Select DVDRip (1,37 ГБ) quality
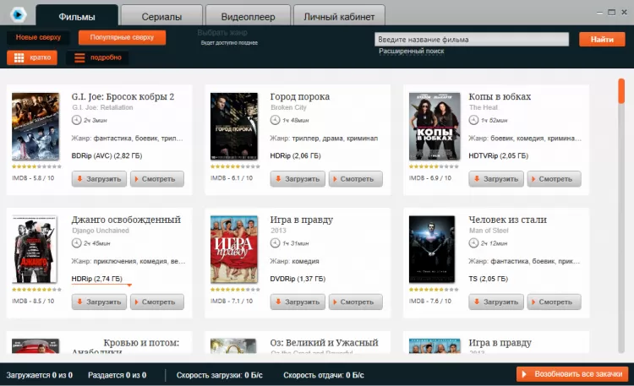The height and width of the screenshot is (386, 634). pos(298,279)
